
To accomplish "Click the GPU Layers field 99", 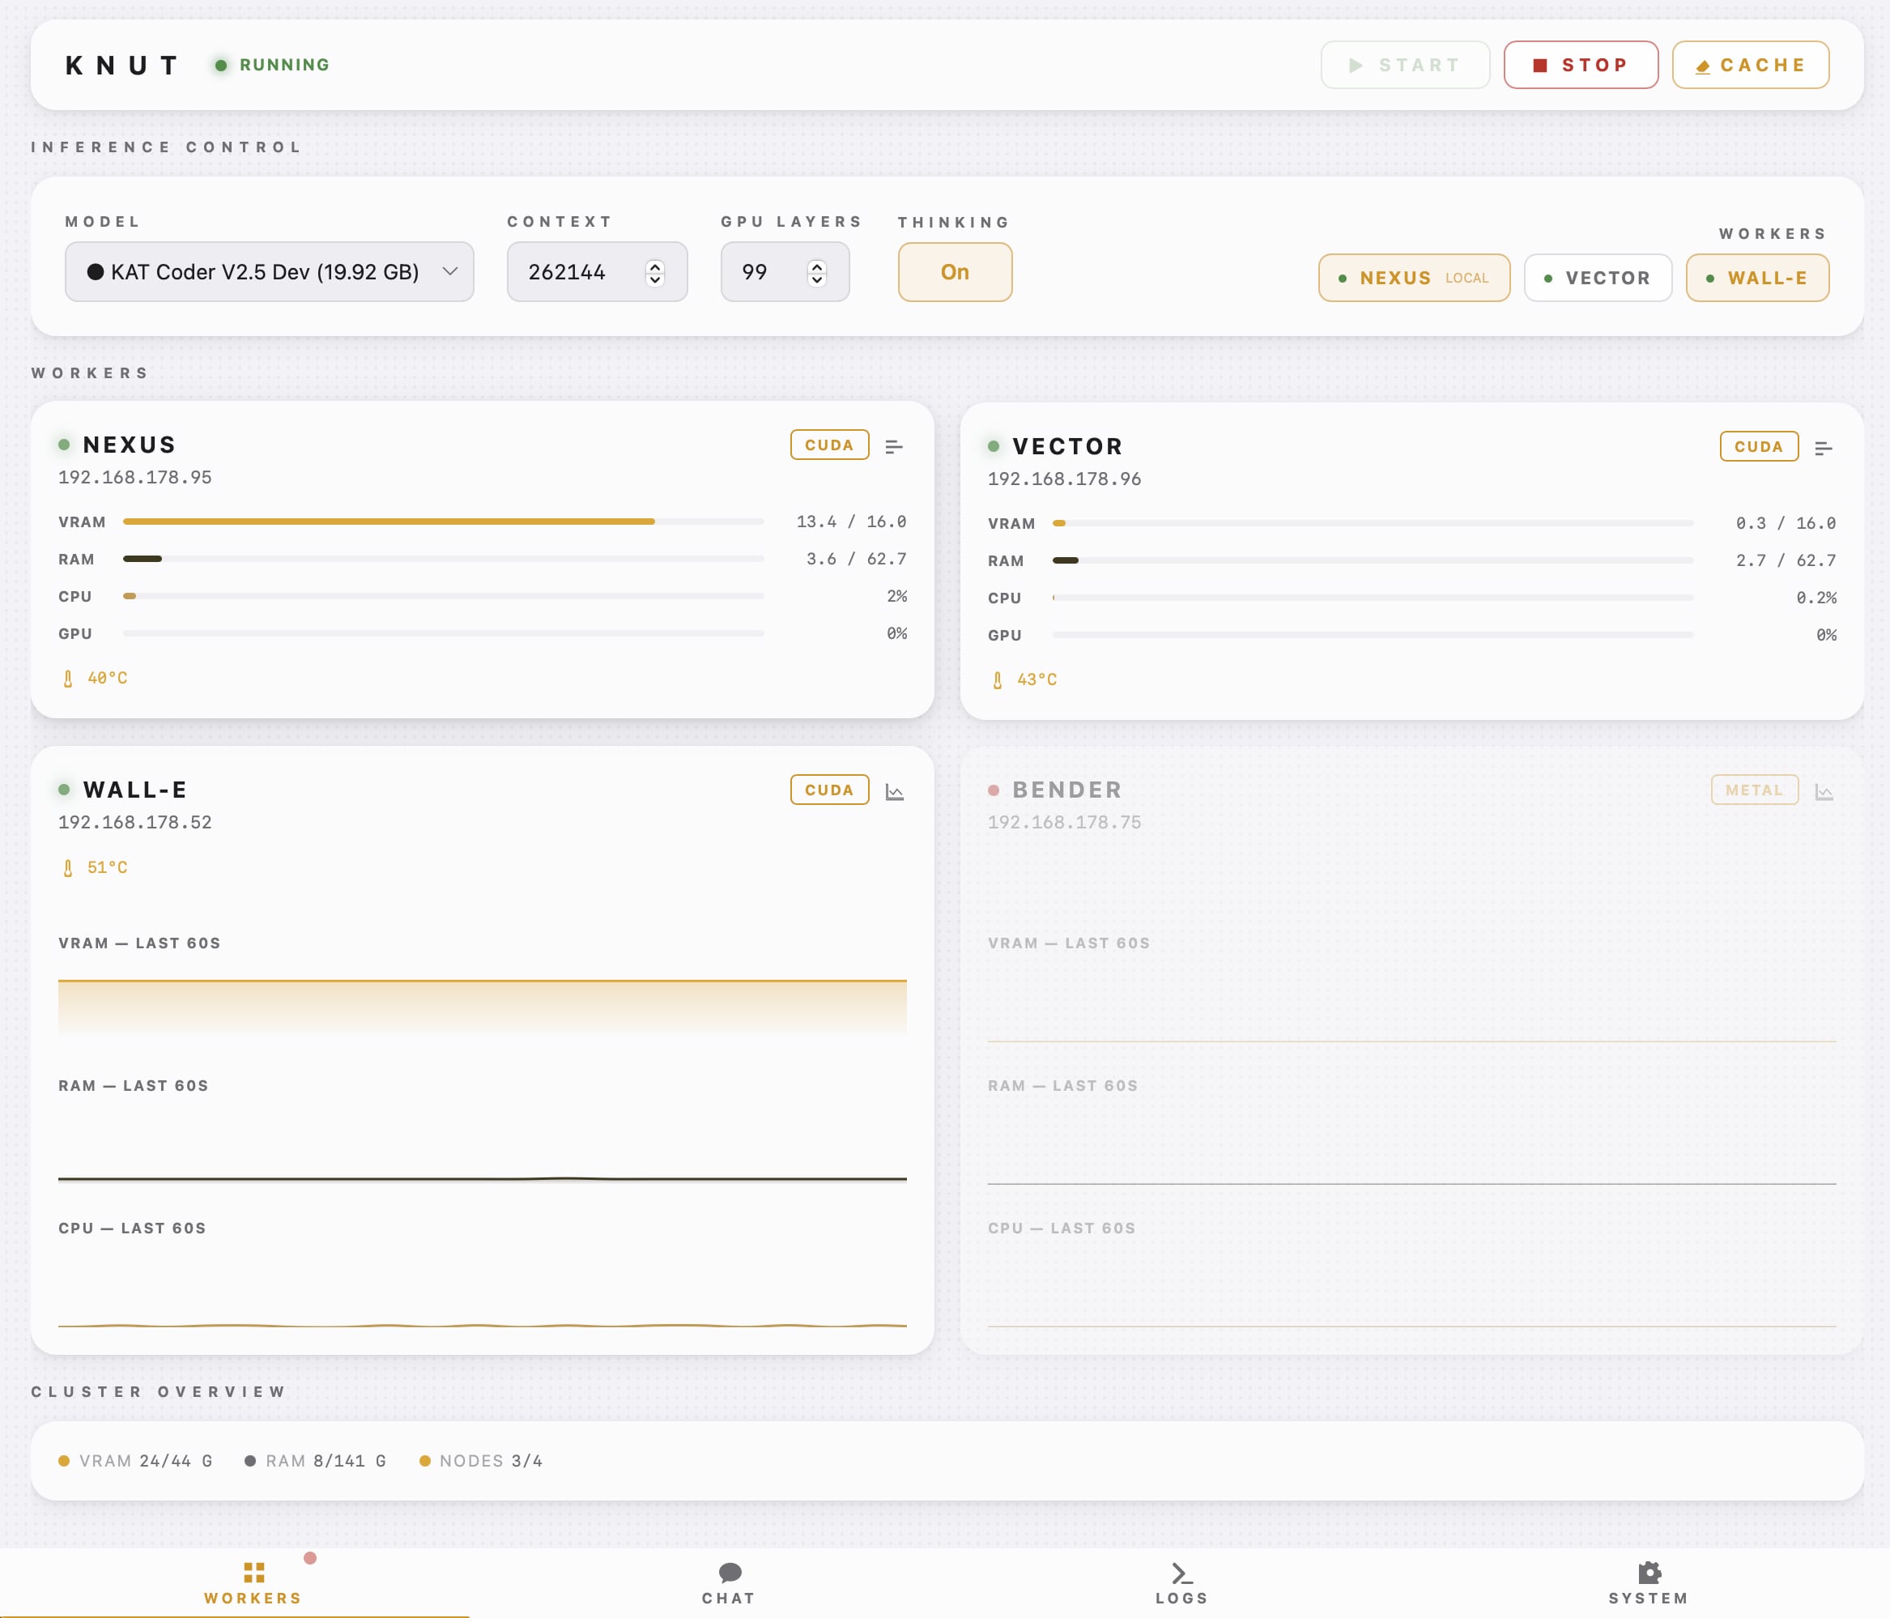I will [x=785, y=272].
